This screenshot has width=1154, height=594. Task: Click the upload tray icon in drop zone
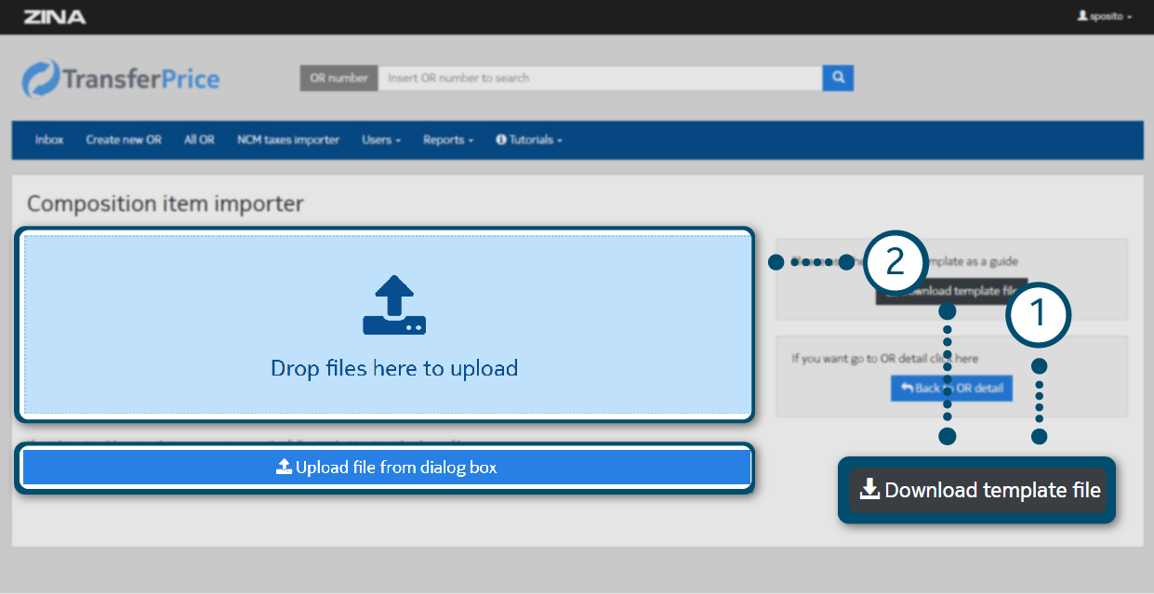[x=394, y=306]
